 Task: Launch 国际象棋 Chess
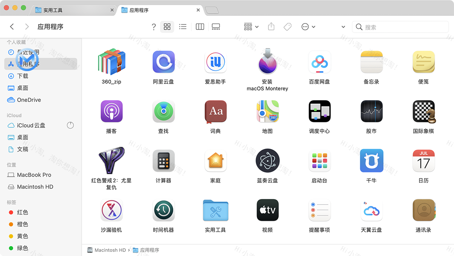click(x=423, y=111)
